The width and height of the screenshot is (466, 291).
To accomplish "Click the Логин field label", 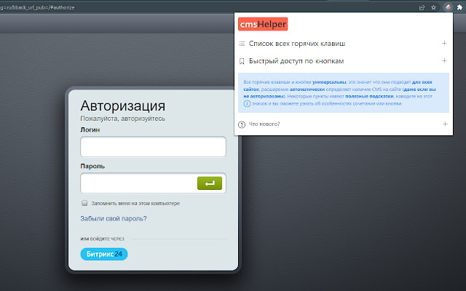I will [x=90, y=129].
